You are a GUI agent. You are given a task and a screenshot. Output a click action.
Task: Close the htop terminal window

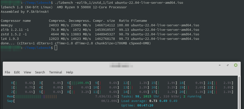[x=235, y=65]
